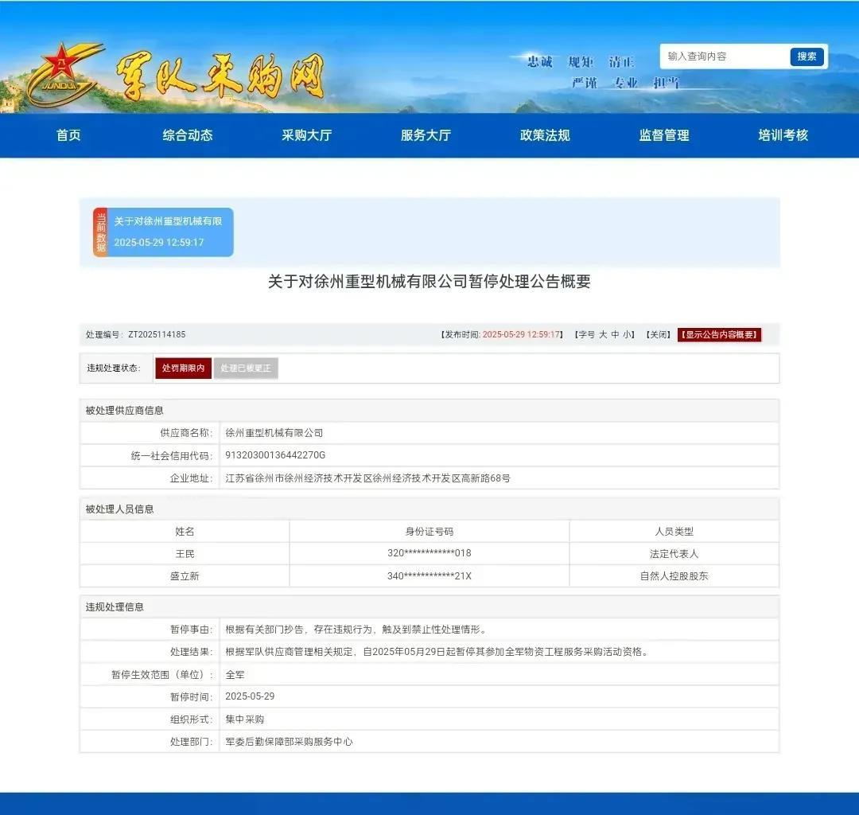Select the 暂停事由 description text

[x=356, y=630]
